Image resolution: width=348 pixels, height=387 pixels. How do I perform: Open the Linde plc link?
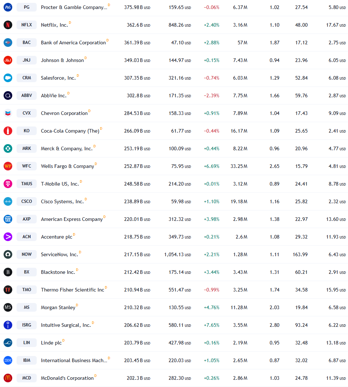(x=51, y=343)
